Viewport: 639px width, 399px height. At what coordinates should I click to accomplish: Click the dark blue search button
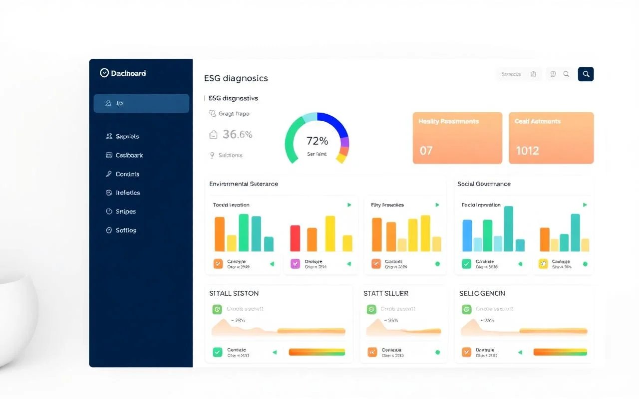tap(586, 74)
